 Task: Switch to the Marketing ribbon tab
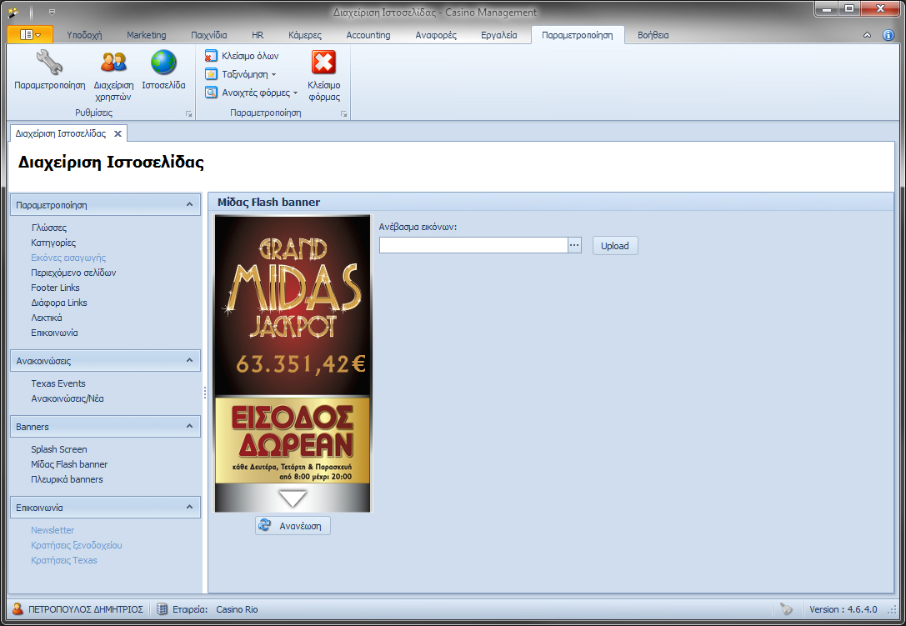(146, 35)
